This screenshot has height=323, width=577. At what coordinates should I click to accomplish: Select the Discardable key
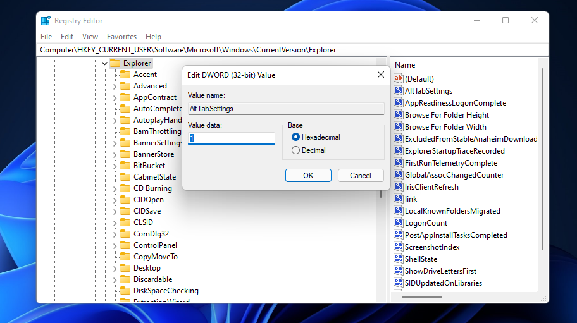pyautogui.click(x=152, y=279)
